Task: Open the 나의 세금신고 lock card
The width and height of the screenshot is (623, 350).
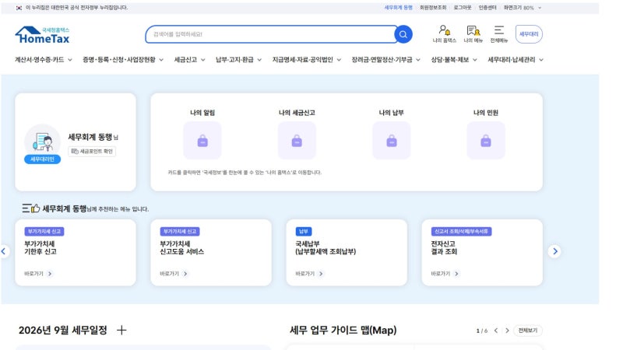Action: pyautogui.click(x=297, y=141)
